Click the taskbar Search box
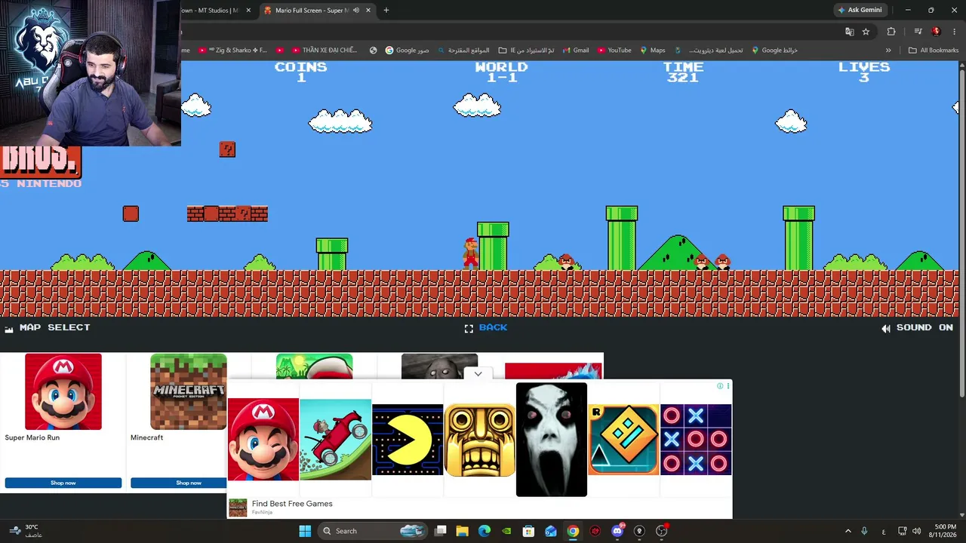This screenshot has height=543, width=966. [x=372, y=531]
